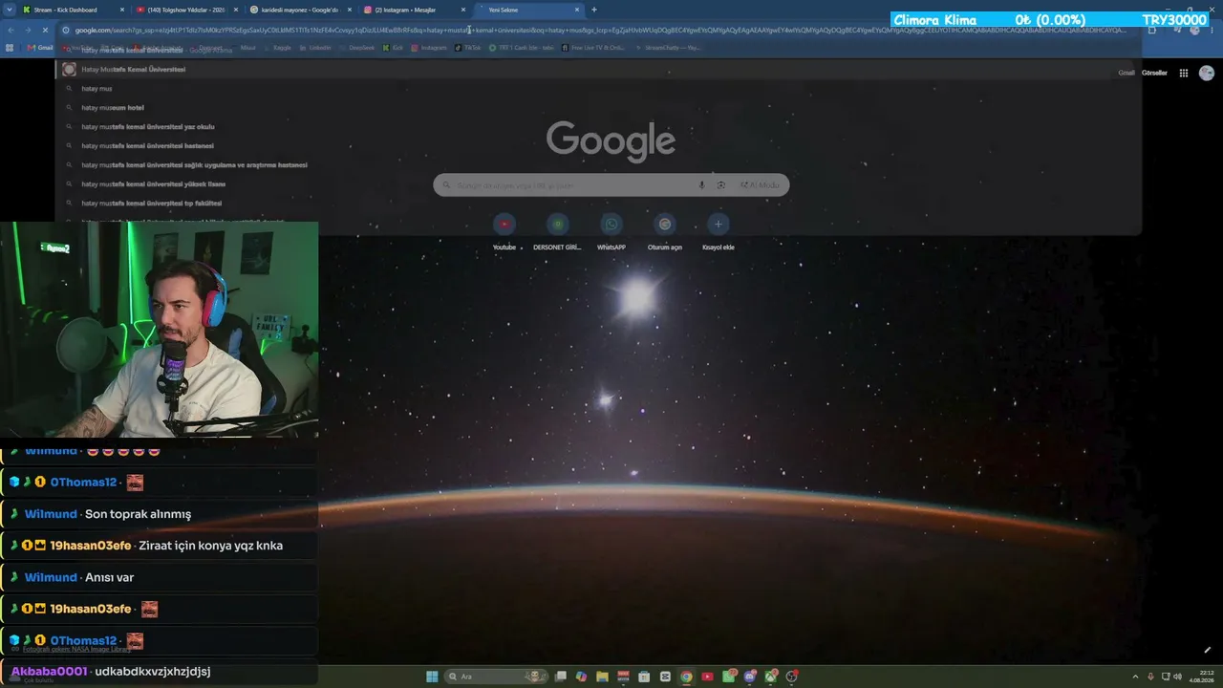The height and width of the screenshot is (688, 1223).
Task: Click the address bar URL
Action: [602, 30]
